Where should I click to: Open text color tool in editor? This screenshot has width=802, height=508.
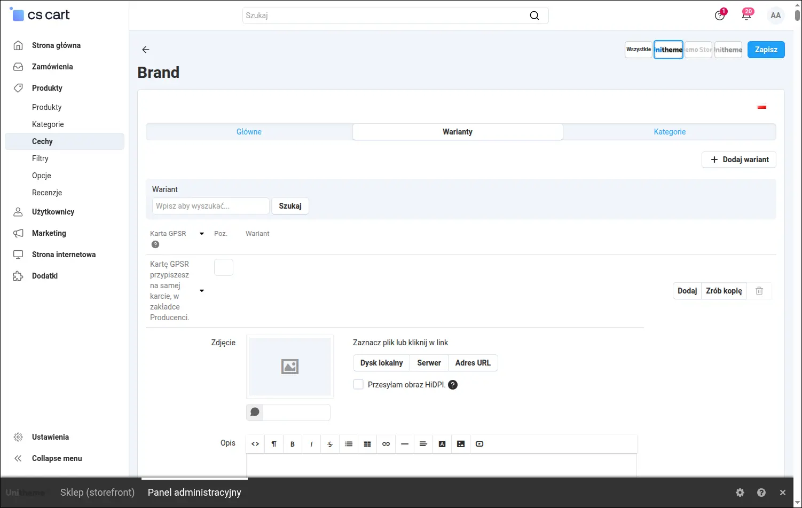(x=442, y=444)
